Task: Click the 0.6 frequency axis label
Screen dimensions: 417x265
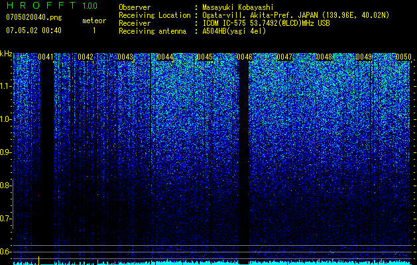Action: pos(5,252)
